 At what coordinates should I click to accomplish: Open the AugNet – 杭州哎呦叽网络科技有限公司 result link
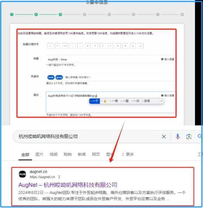click(68, 185)
